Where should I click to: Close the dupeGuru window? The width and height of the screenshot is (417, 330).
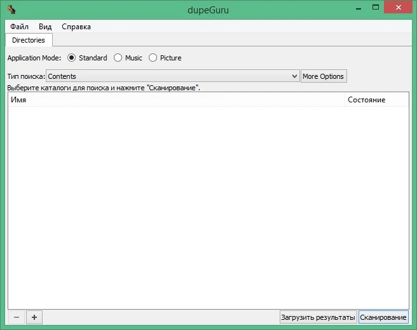click(x=398, y=8)
